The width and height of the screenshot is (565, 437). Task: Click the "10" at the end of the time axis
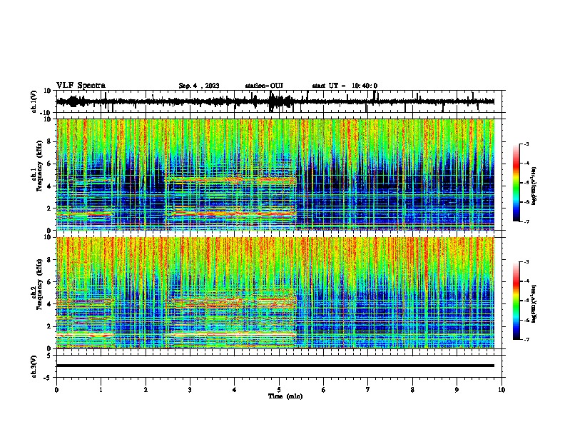coord(502,390)
